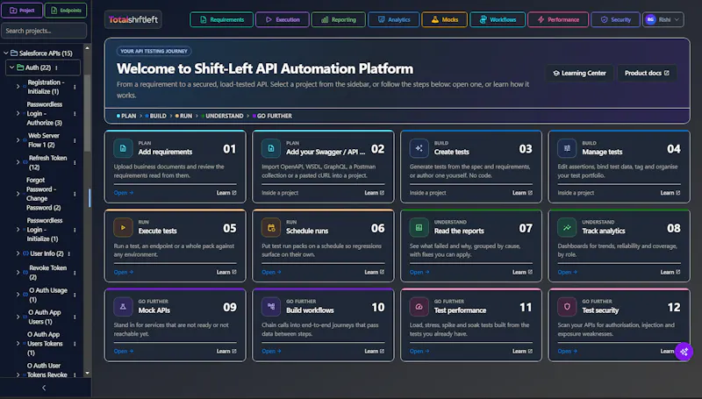Open options menu for User Info (2)
Image resolution: width=702 pixels, height=399 pixels.
[69, 253]
